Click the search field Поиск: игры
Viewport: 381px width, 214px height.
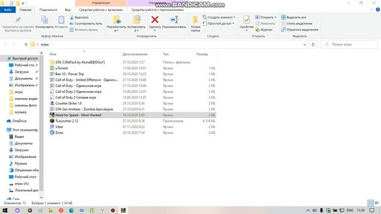point(349,45)
